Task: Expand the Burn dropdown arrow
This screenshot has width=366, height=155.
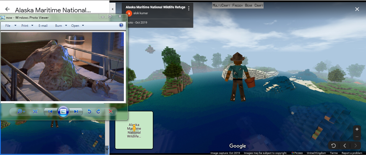Action: tap(66, 26)
